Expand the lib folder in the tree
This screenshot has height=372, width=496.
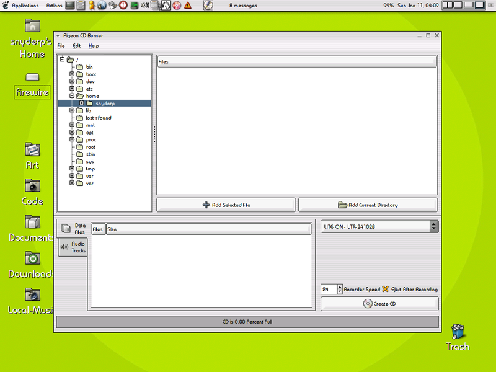pyautogui.click(x=72, y=110)
